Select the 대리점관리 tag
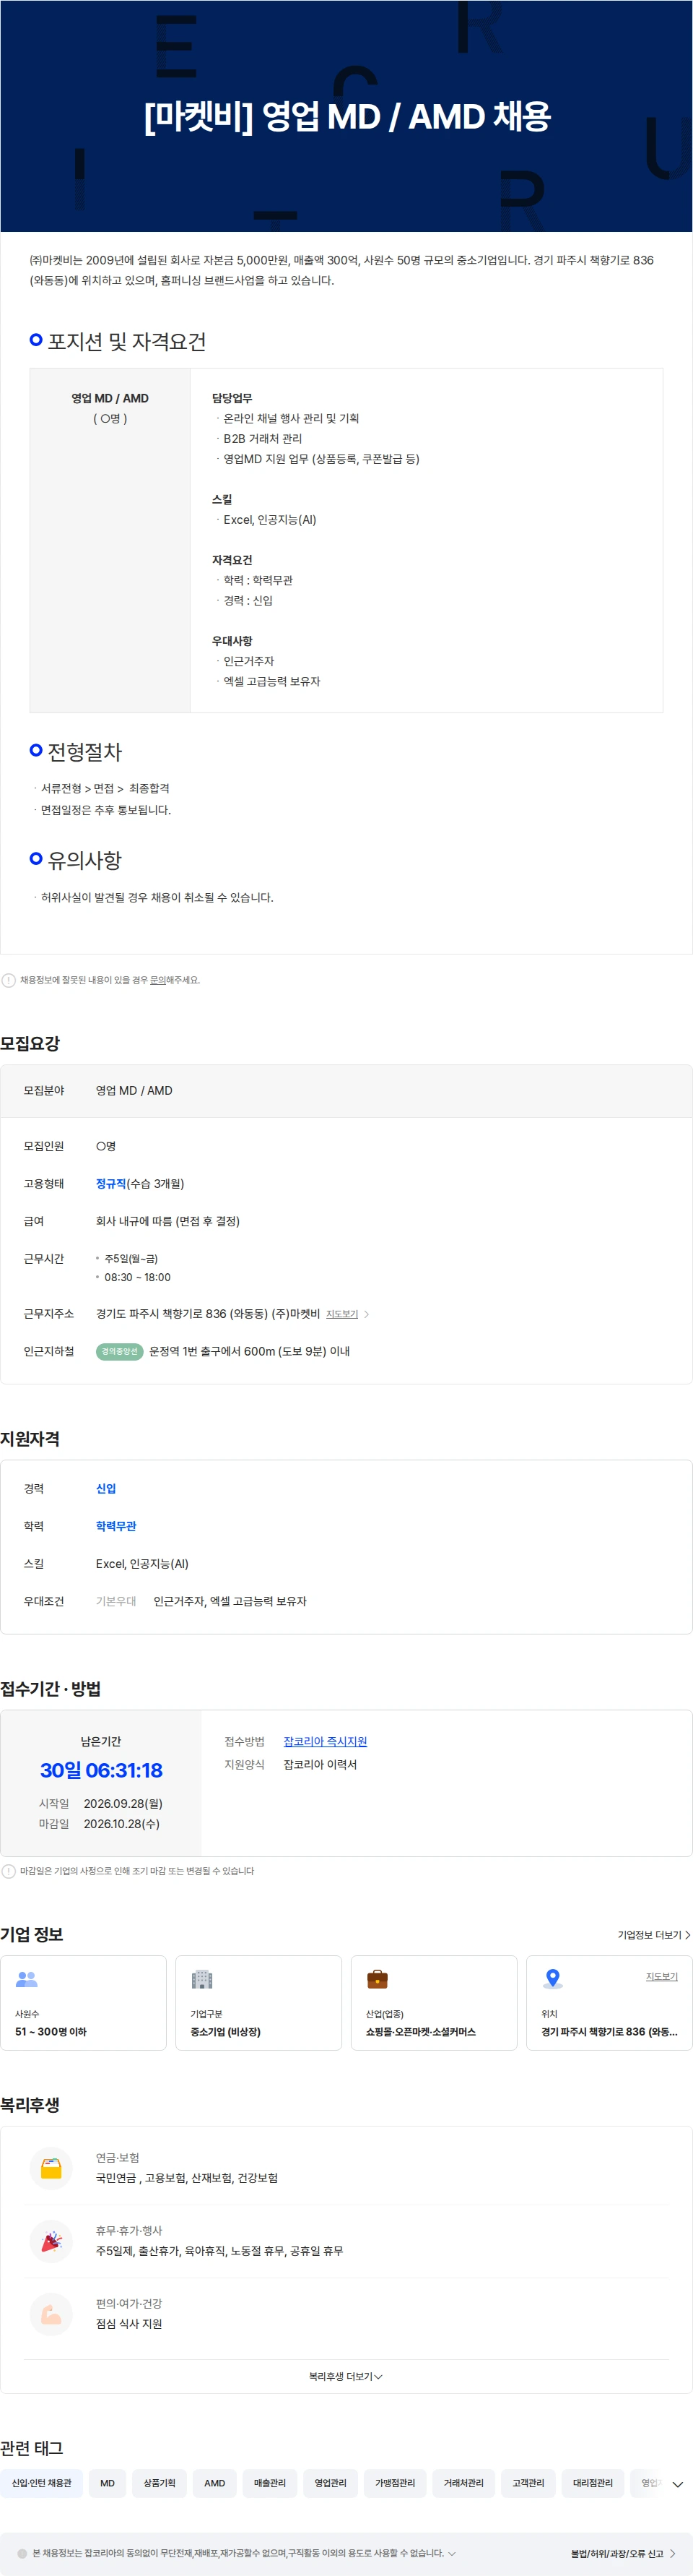This screenshot has width=693, height=2576. tap(593, 2484)
